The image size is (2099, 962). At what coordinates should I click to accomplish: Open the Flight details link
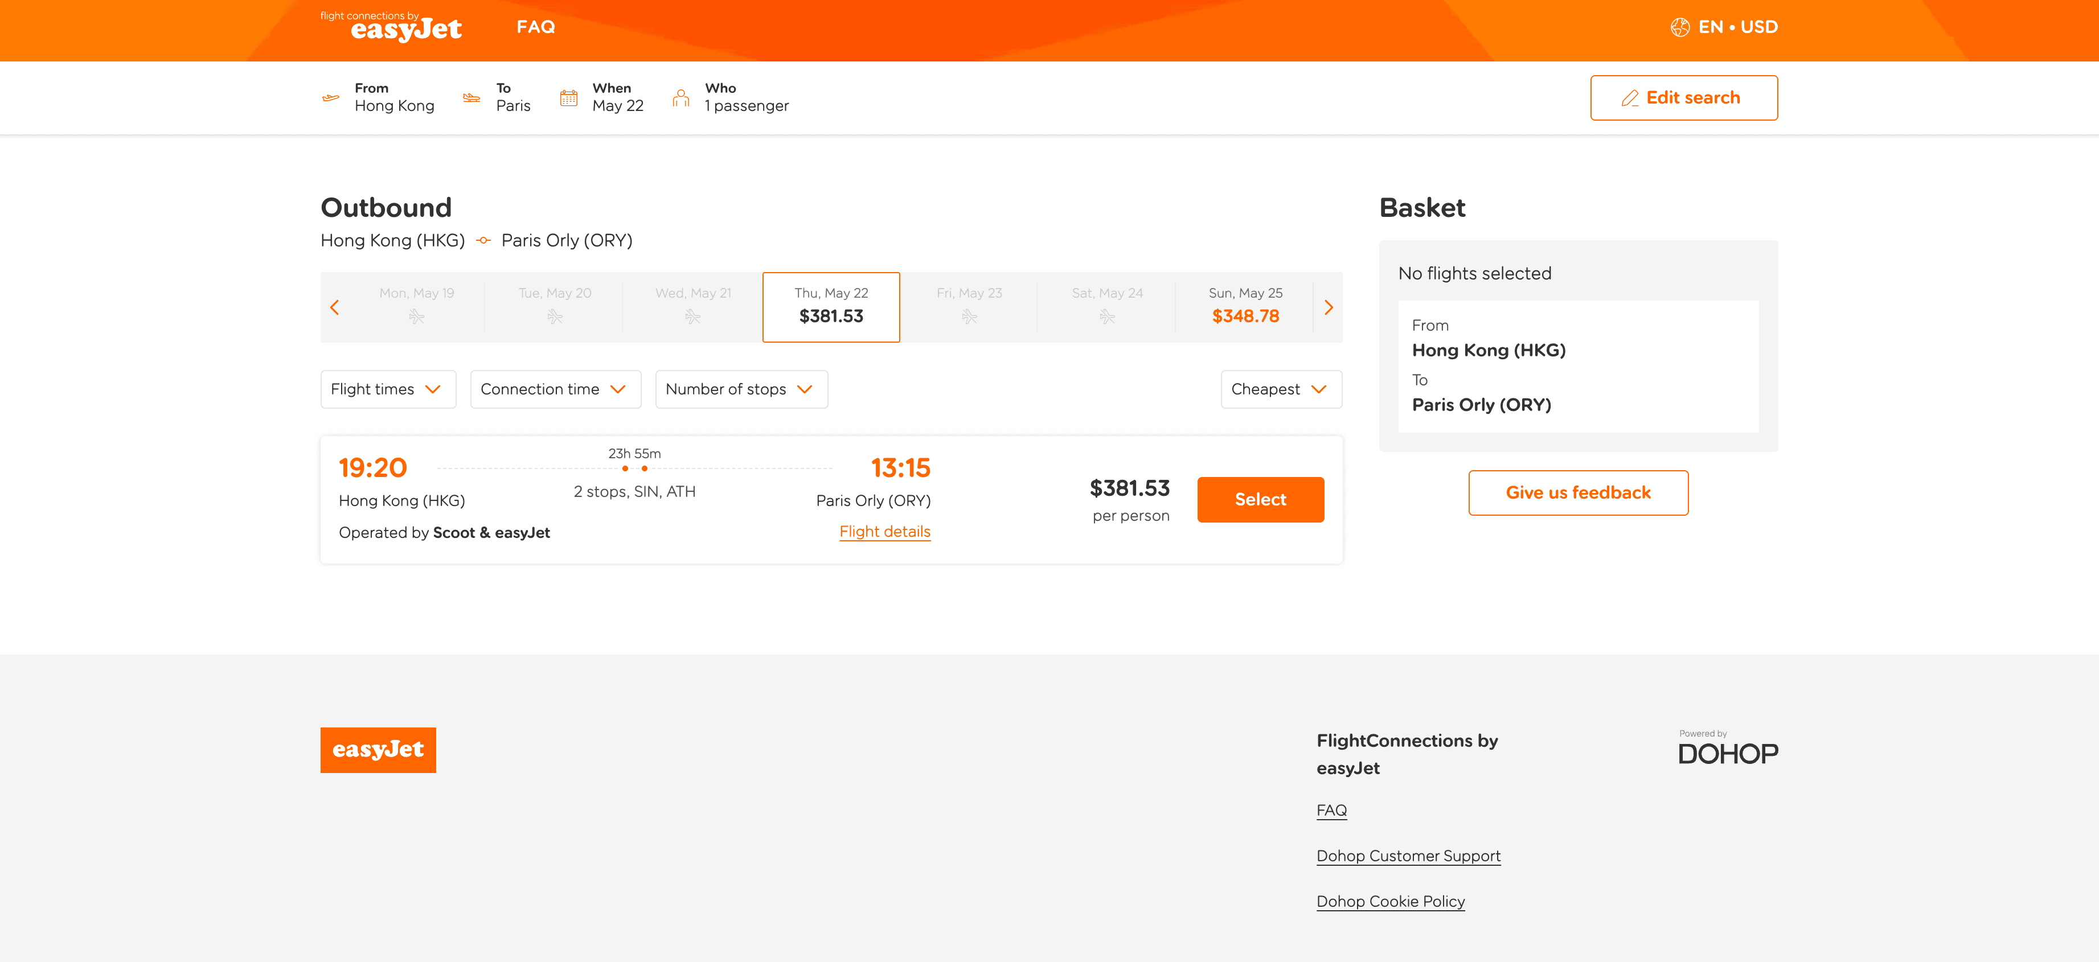(884, 532)
